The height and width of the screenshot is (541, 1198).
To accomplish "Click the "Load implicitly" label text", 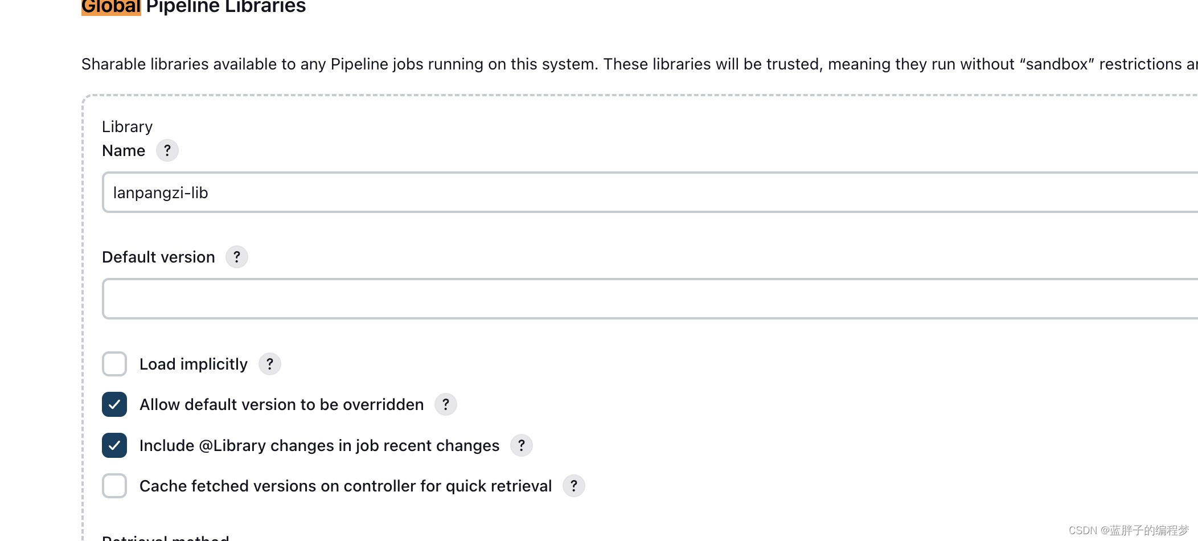I will pos(194,364).
